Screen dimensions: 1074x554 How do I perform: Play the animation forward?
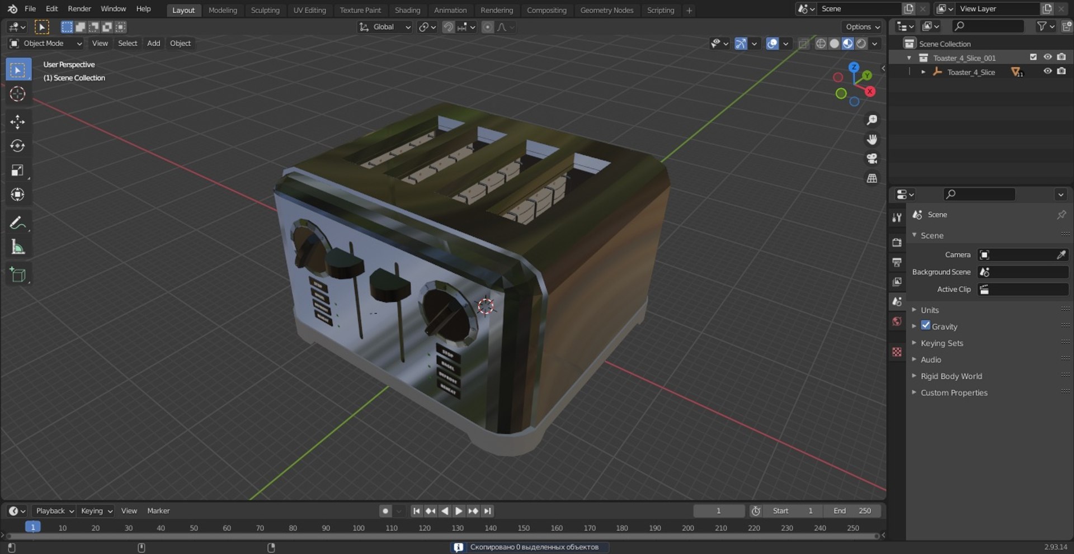(x=459, y=511)
